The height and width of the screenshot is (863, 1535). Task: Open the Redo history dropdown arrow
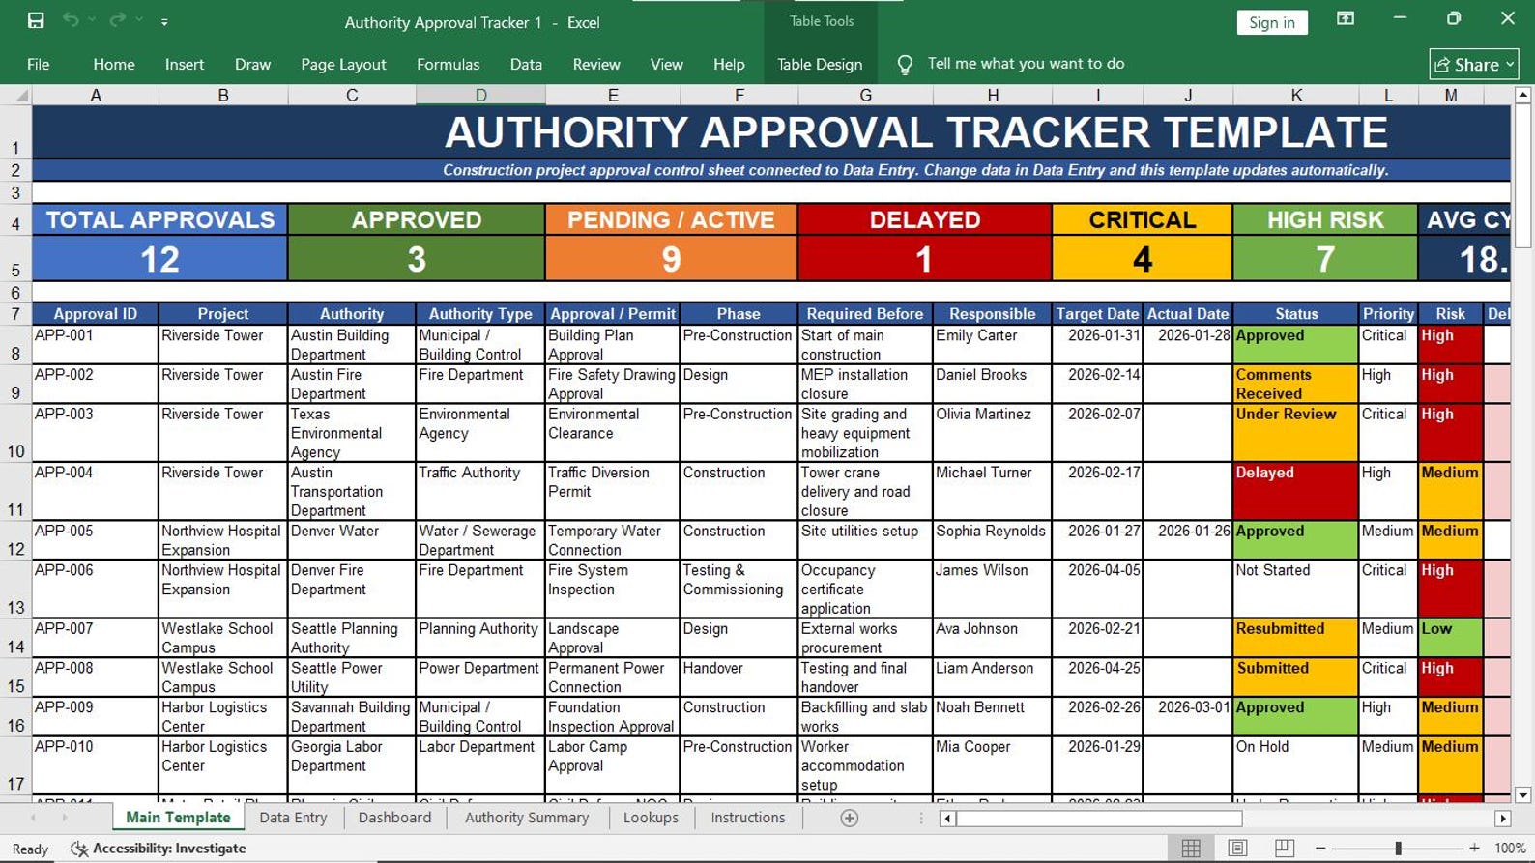[x=139, y=20]
